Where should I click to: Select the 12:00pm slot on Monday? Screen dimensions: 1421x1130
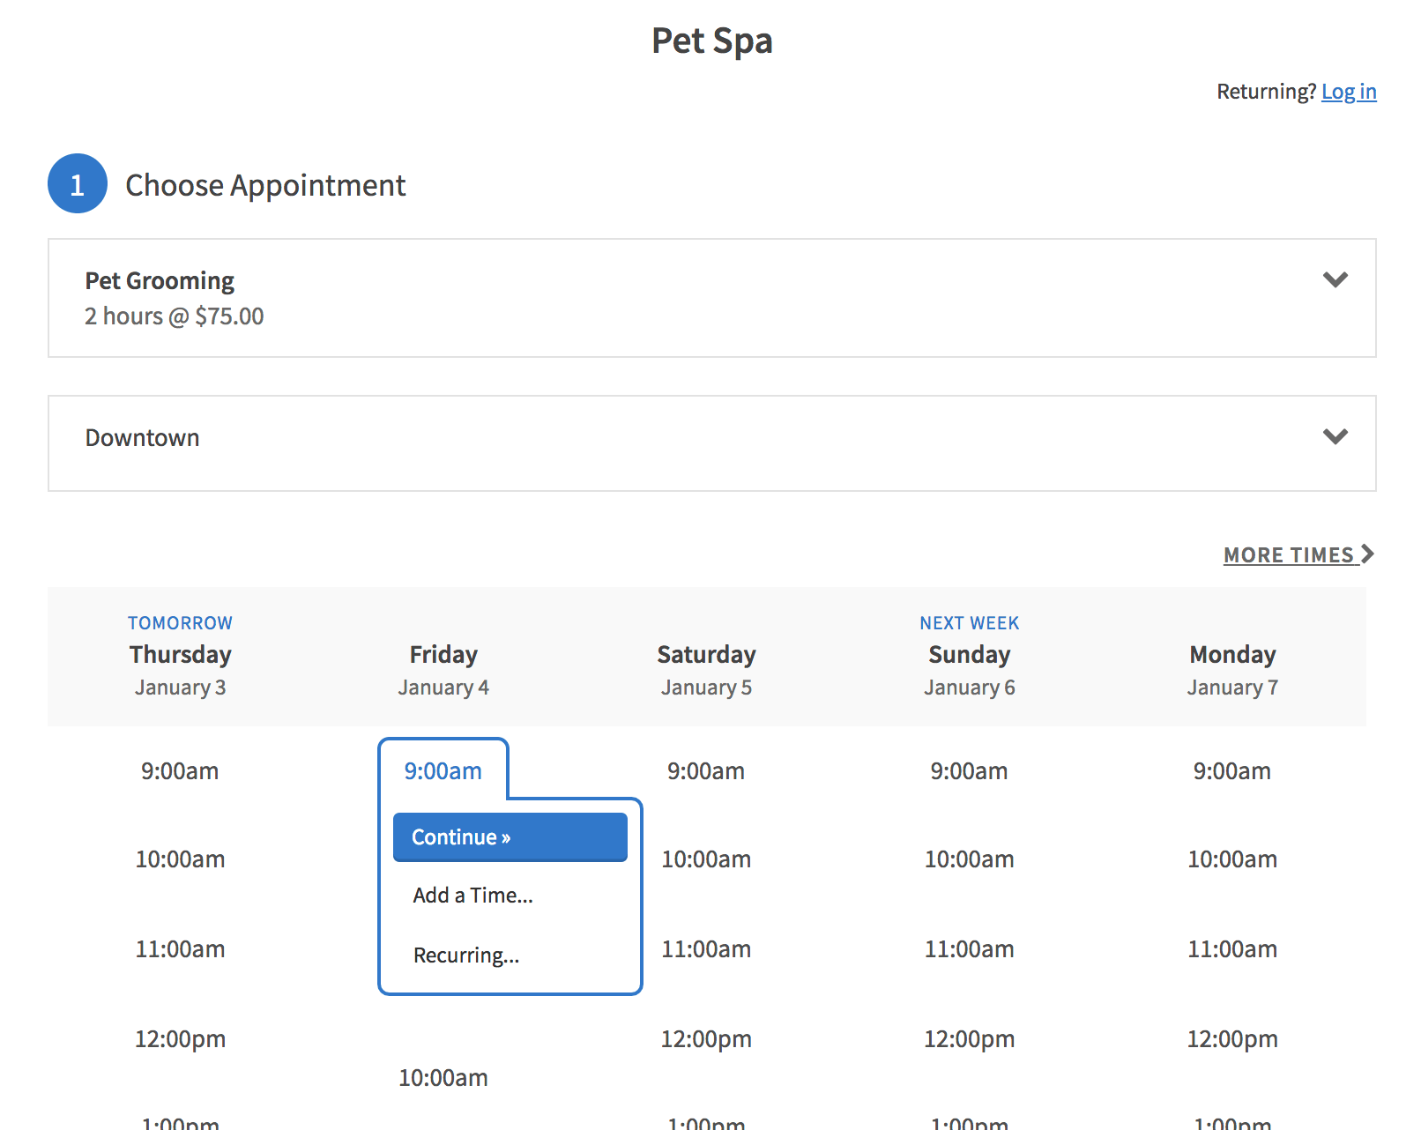1231,1038
